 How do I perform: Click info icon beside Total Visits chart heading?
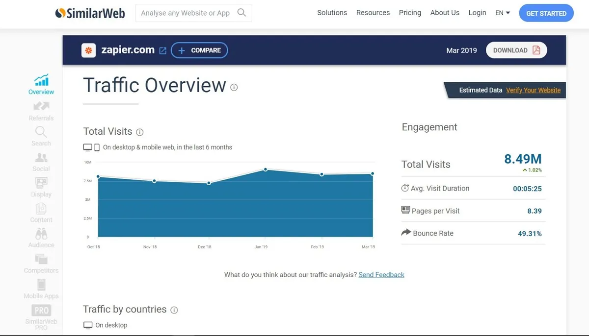pos(140,132)
